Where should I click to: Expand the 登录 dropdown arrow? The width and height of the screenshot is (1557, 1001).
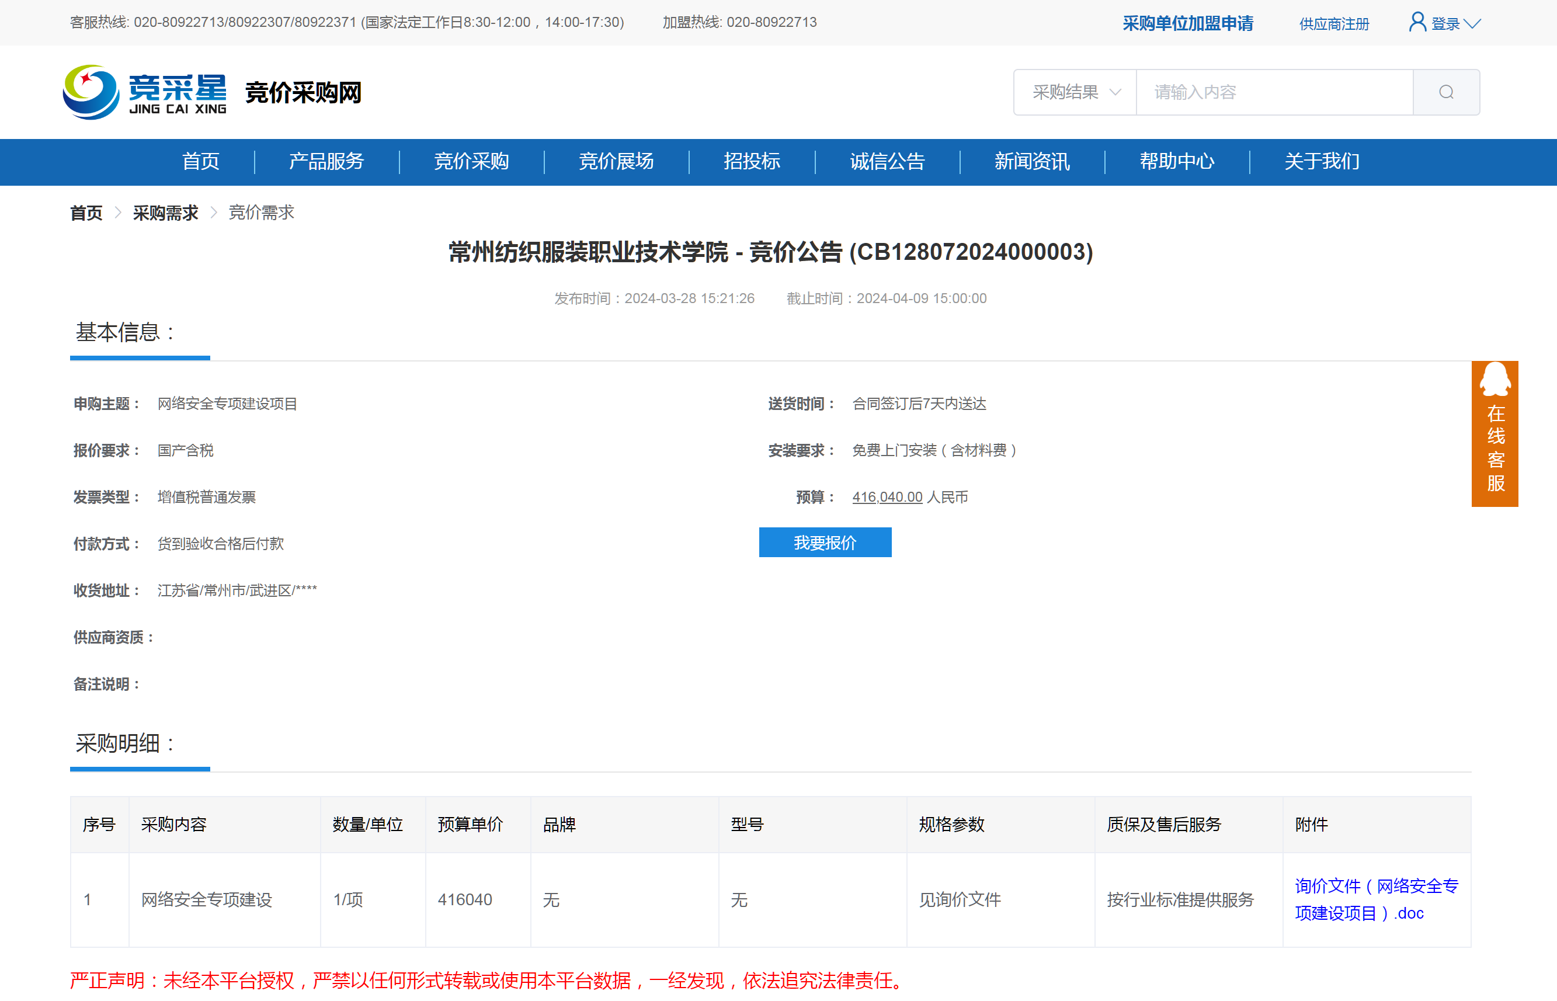tap(1473, 24)
